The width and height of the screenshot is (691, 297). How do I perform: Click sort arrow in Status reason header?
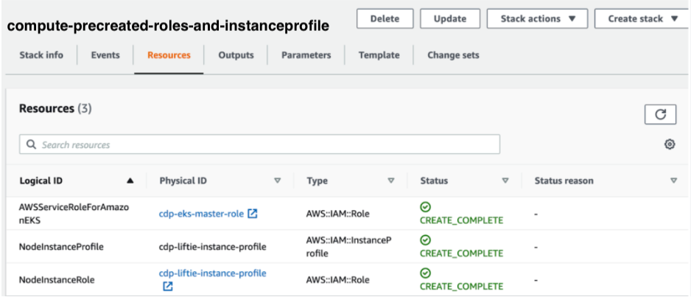tap(673, 181)
